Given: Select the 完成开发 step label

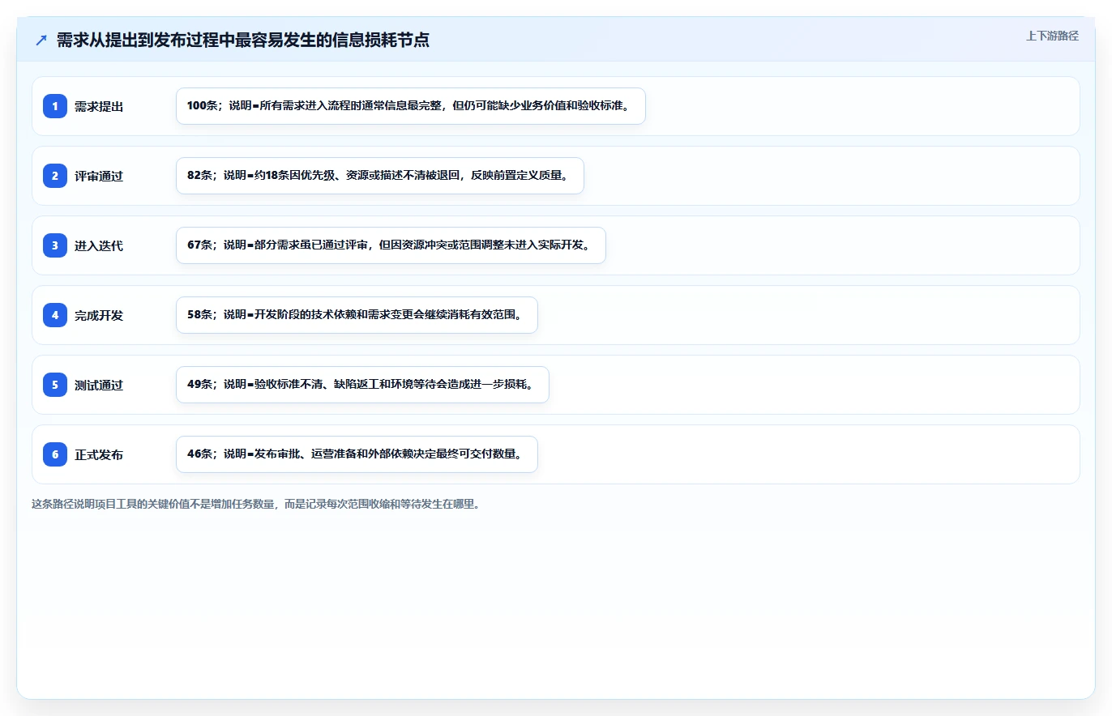Looking at the screenshot, I should [x=99, y=315].
